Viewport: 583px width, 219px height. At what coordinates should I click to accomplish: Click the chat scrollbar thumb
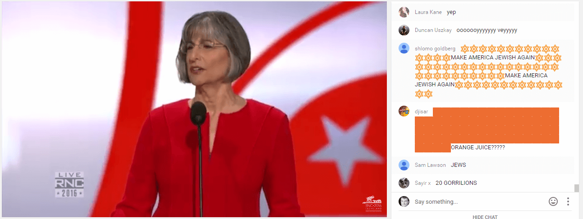click(x=576, y=188)
